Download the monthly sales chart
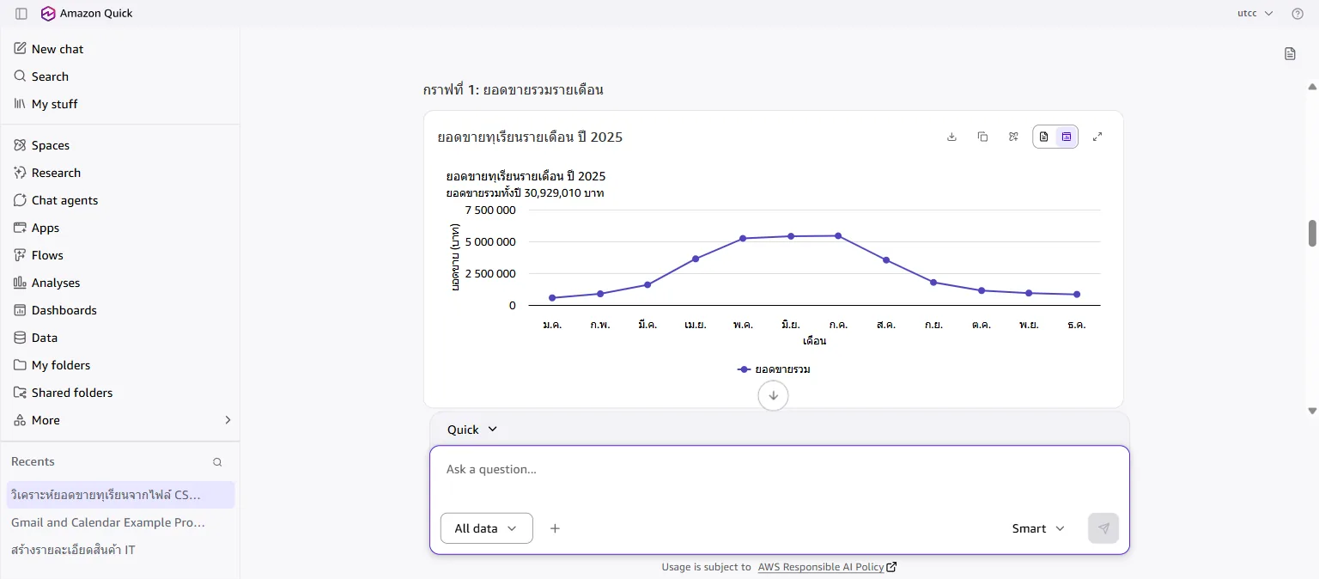The image size is (1319, 579). [951, 137]
